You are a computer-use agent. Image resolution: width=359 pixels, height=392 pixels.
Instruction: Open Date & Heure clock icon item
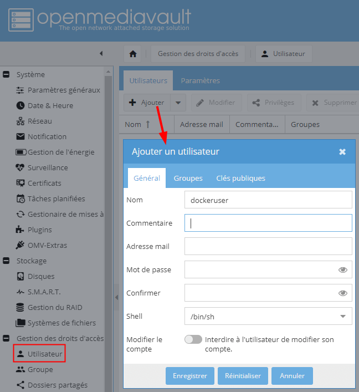click(20, 105)
